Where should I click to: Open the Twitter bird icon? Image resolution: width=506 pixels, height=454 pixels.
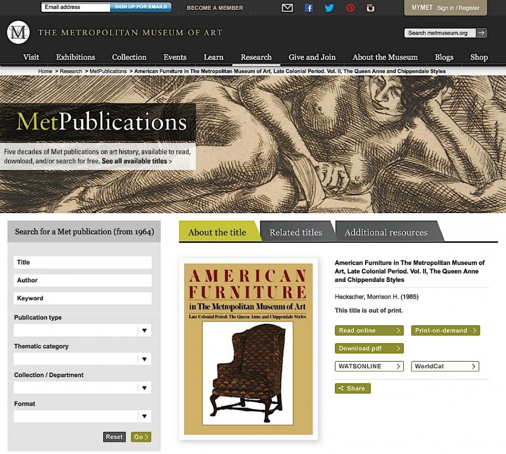(329, 8)
